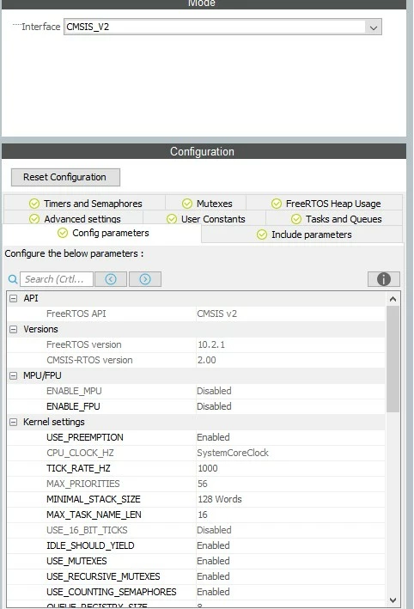Click the Reset Configuration button
The width and height of the screenshot is (414, 609).
tap(65, 177)
